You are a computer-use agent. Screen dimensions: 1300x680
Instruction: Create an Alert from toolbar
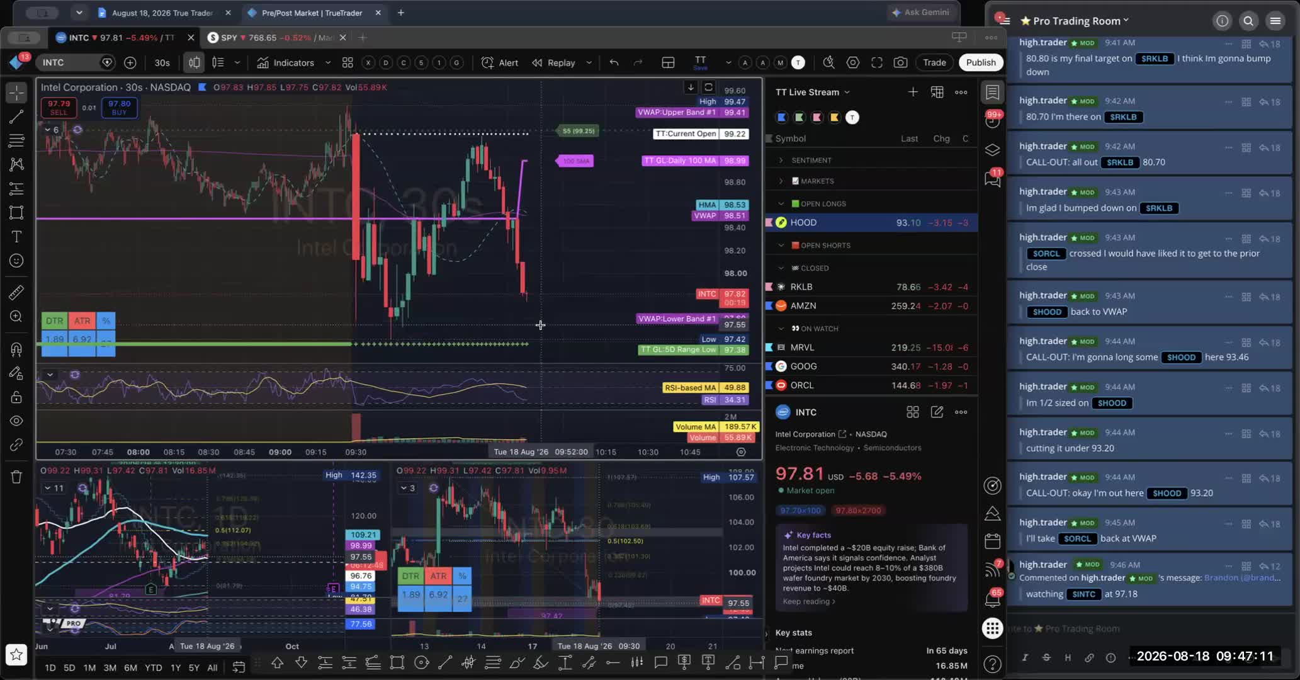[500, 62]
